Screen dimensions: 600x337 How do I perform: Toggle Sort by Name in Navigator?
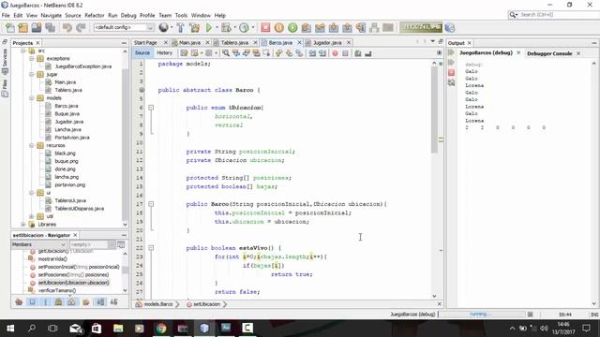pyautogui.click(x=100, y=301)
